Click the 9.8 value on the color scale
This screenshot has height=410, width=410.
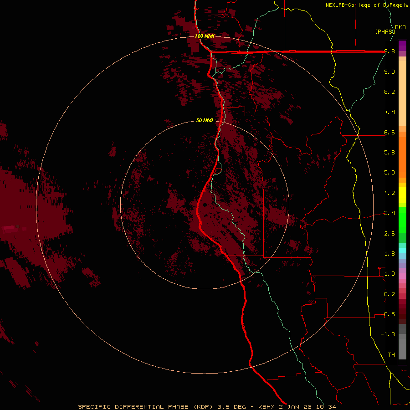coord(389,51)
